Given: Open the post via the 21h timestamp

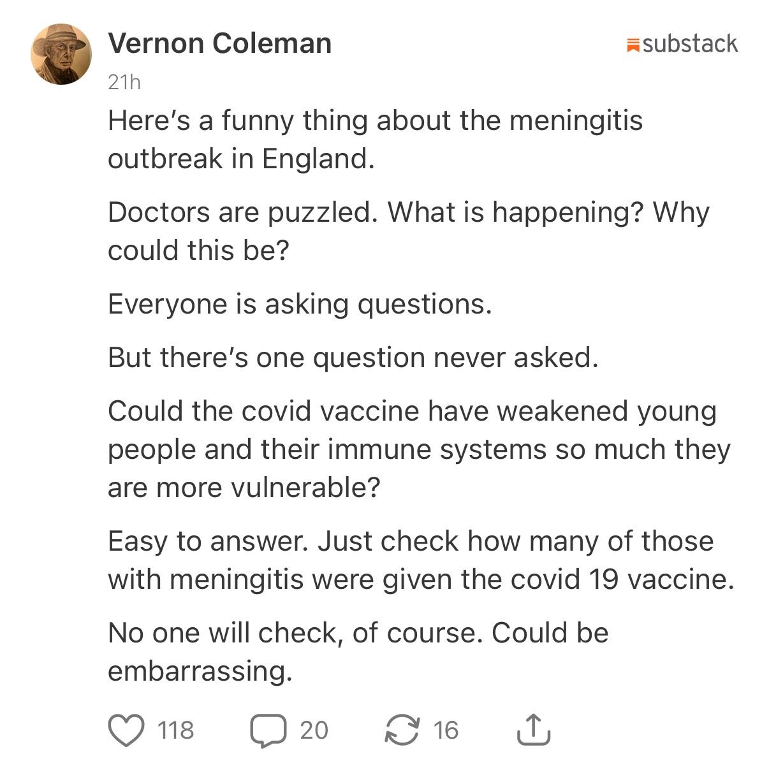Looking at the screenshot, I should point(124,82).
